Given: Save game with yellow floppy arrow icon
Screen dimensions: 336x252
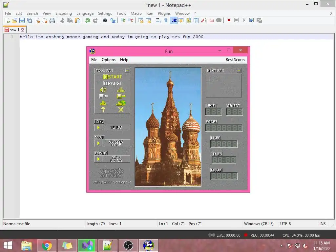Looking at the screenshot, I should click(121, 96).
